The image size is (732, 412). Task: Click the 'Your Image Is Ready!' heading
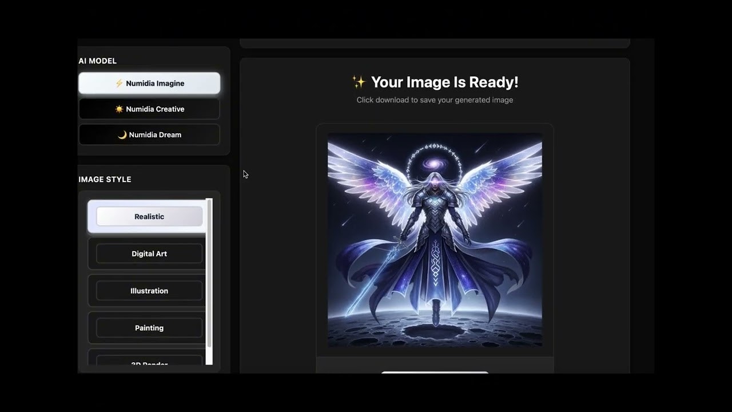click(435, 82)
